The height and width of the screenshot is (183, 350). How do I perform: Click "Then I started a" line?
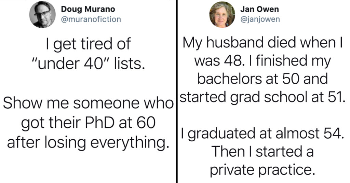pyautogui.click(x=263, y=152)
